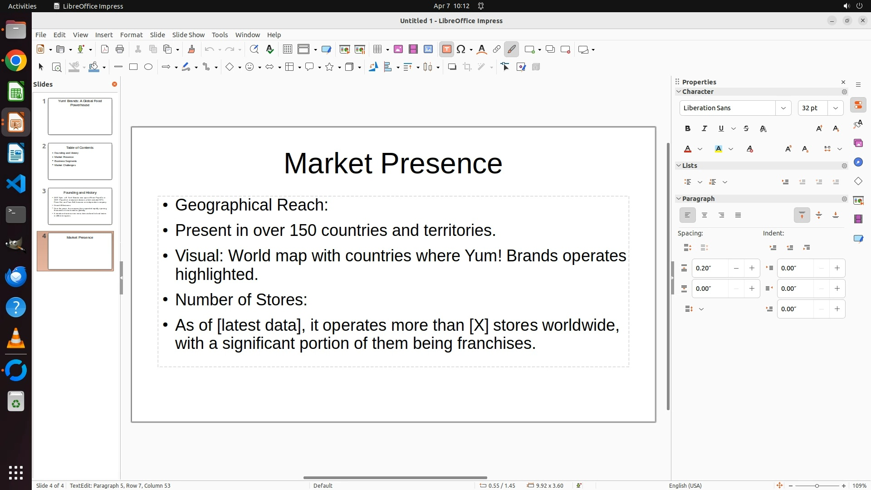Collapse the Lists section in Properties
This screenshot has height=490, width=871.
(x=679, y=166)
